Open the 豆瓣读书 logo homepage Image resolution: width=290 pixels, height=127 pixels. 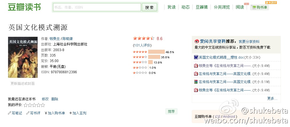pos(24,7)
